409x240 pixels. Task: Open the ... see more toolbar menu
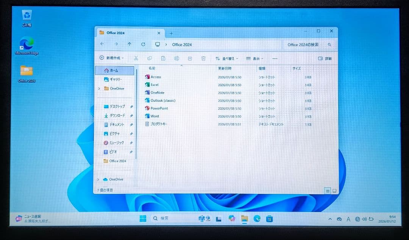(275, 58)
